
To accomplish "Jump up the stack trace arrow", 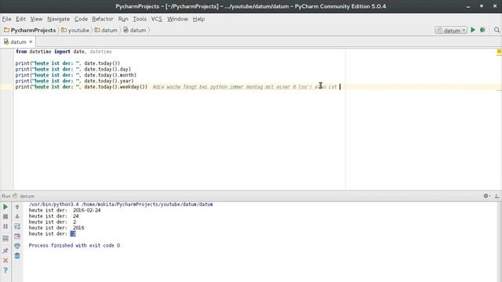I will coord(17,207).
